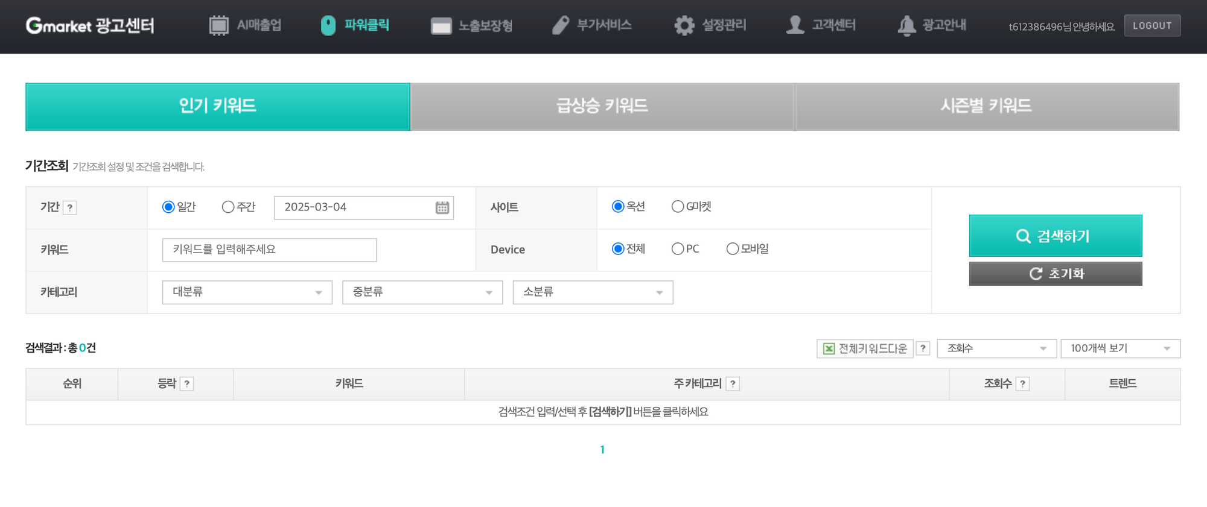Click the 노출보장형 card icon
Screen dimensions: 1207x507
pos(441,26)
